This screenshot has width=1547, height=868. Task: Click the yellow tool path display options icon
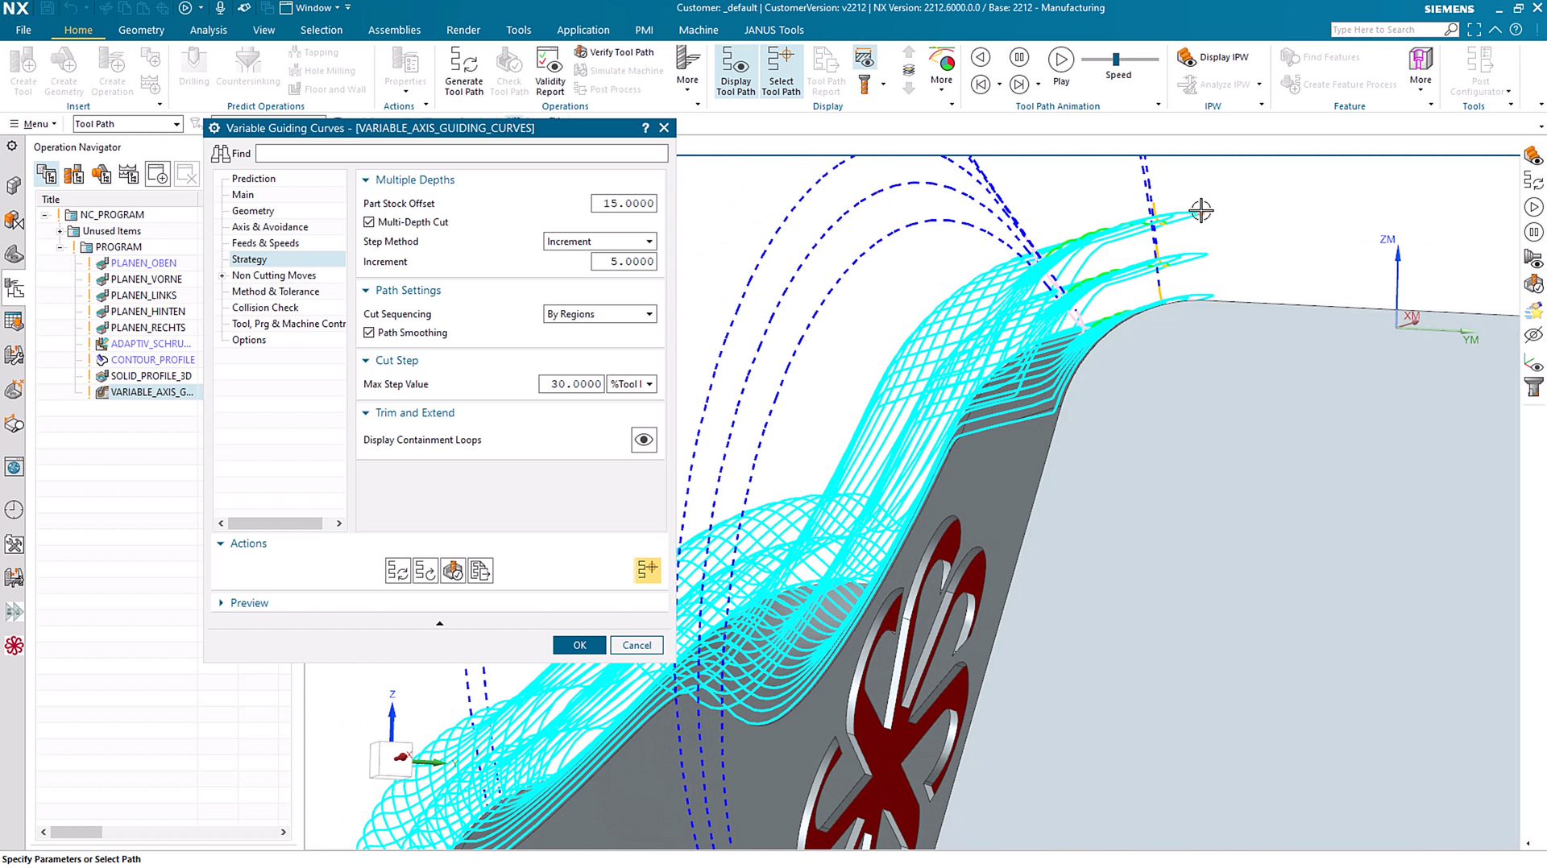tap(647, 570)
